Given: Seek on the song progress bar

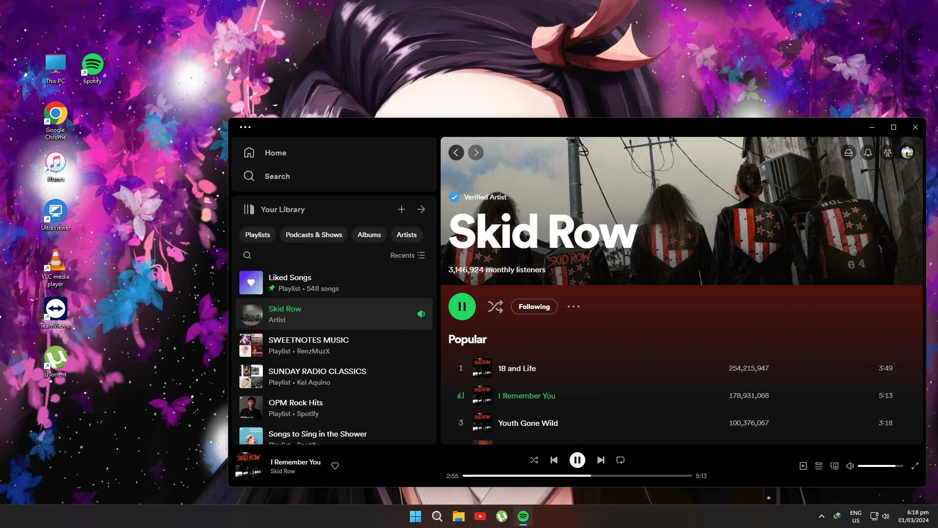Looking at the screenshot, I should pos(577,476).
